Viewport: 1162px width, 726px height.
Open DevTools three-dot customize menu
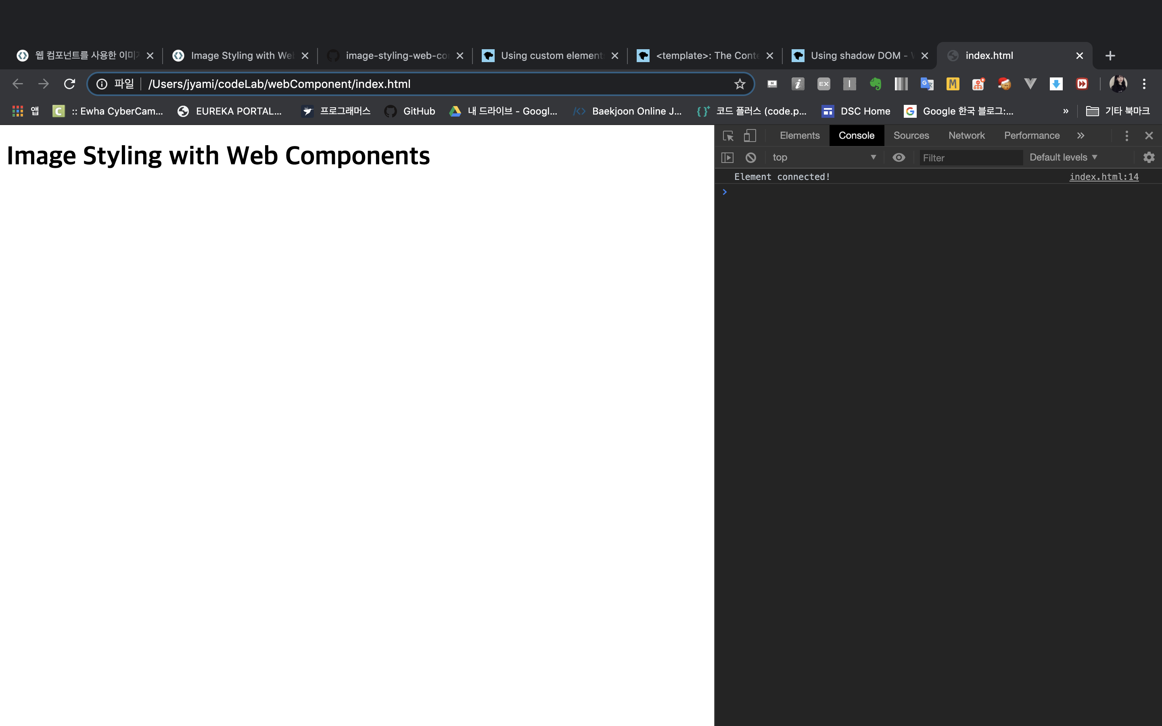click(x=1126, y=136)
